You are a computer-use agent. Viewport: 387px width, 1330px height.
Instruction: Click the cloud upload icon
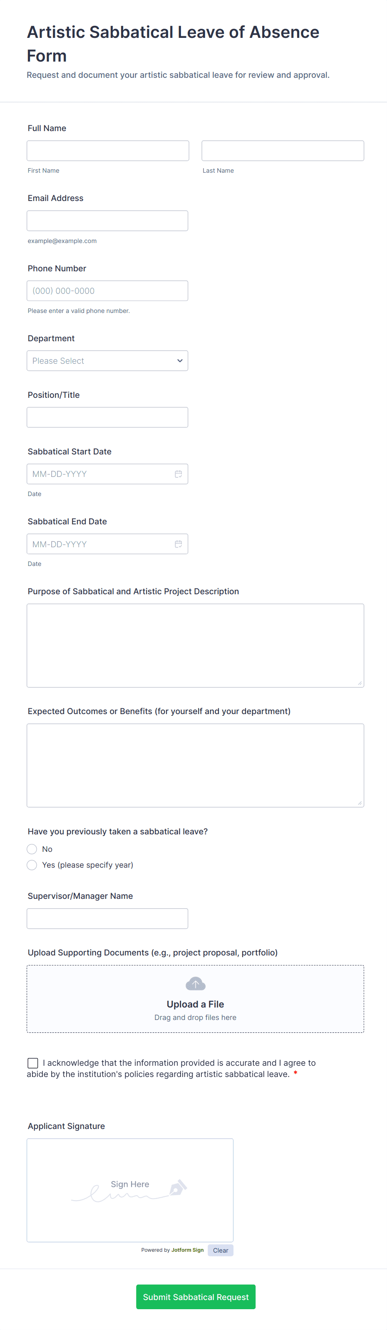pyautogui.click(x=195, y=984)
